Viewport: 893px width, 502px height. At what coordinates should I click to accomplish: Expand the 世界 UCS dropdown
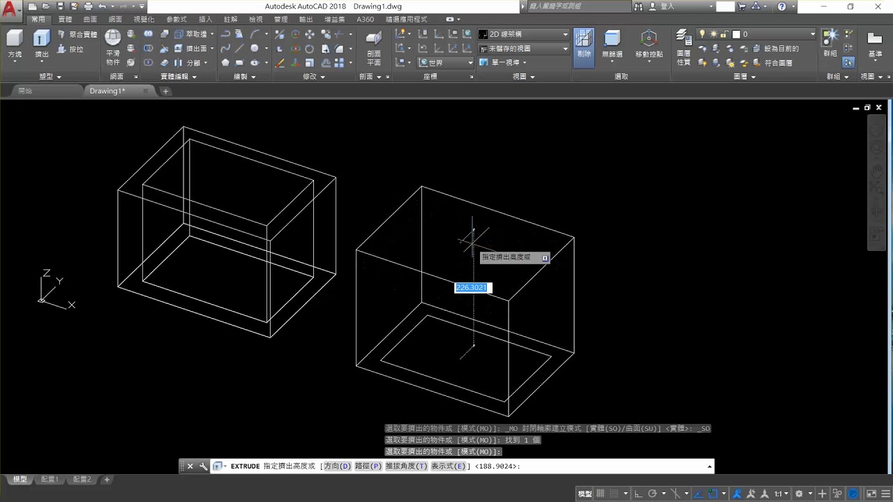[x=446, y=63]
